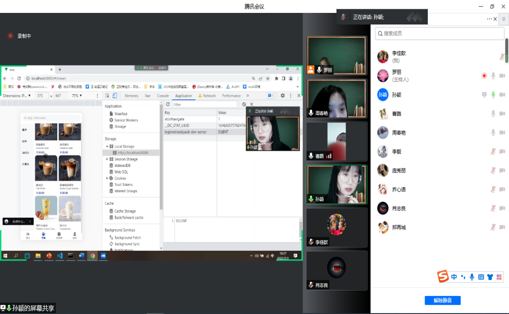Click 孙颖's screen sharing icon in member list
This screenshot has height=314, width=509.
coord(484,95)
